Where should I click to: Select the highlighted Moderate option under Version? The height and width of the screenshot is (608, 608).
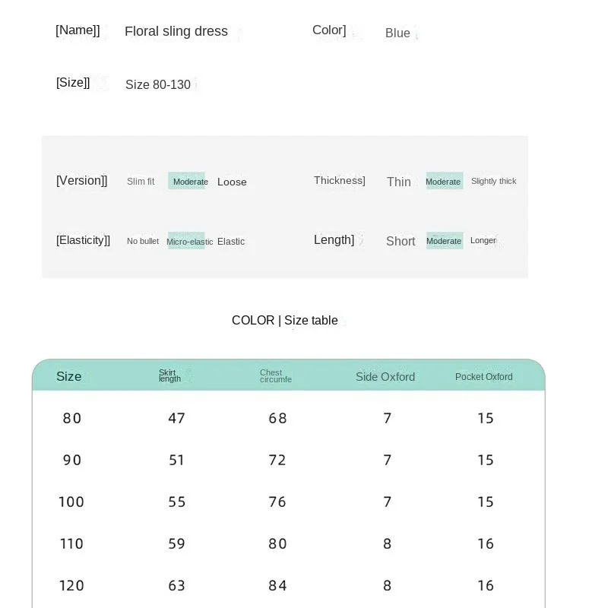coord(186,181)
